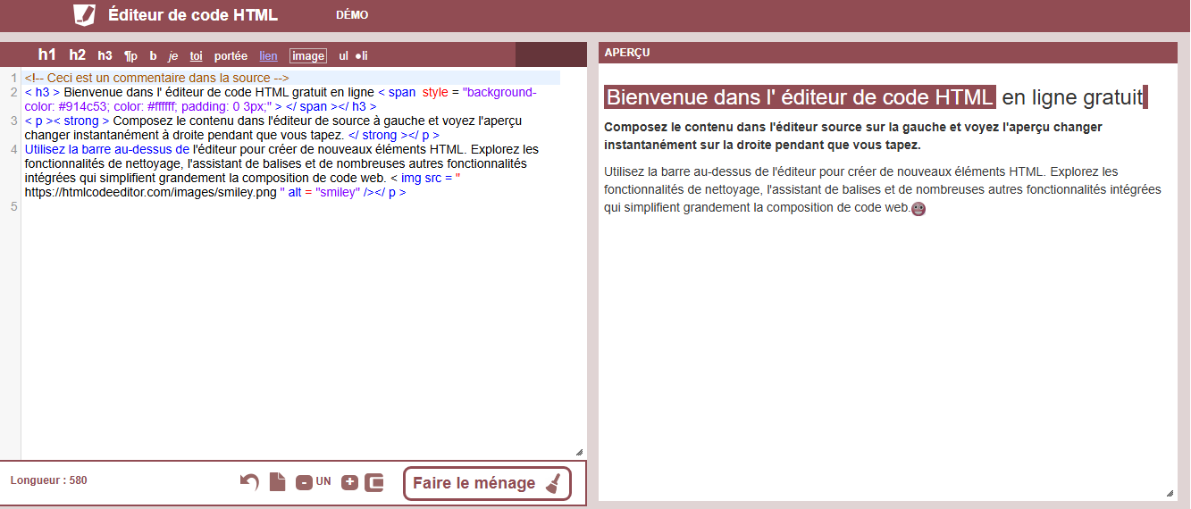Click the source editor resize handle
This screenshot has height=509, width=1191.
point(579,452)
